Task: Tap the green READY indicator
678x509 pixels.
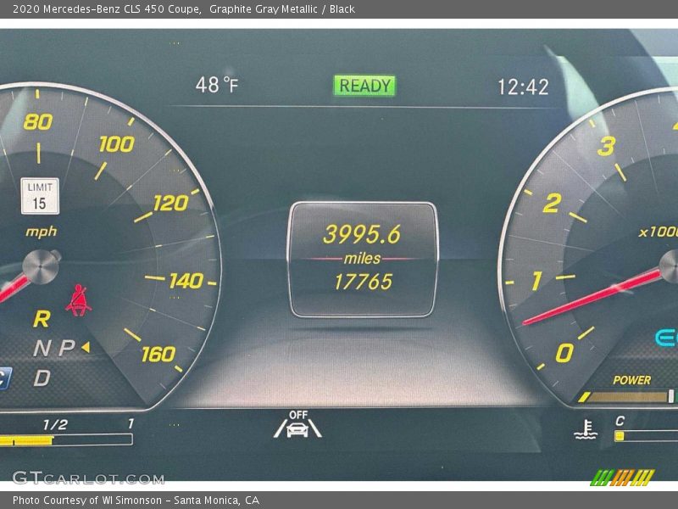Action: point(364,86)
